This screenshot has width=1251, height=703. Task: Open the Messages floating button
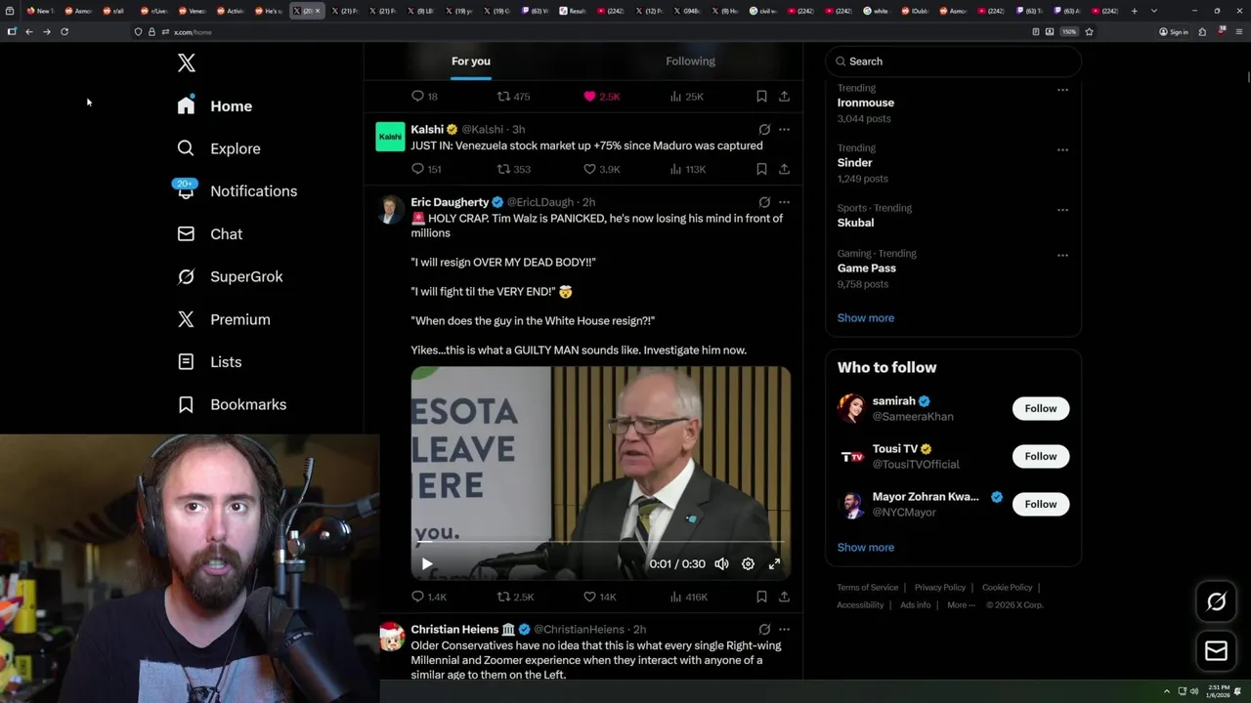[x=1217, y=650]
